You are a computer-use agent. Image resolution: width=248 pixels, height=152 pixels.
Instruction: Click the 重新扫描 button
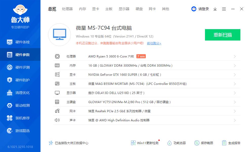pyautogui.click(x=222, y=35)
